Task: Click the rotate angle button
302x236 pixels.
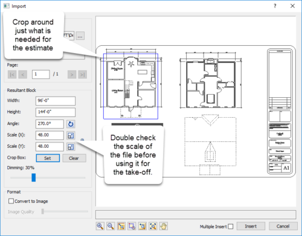Action: tap(71, 124)
